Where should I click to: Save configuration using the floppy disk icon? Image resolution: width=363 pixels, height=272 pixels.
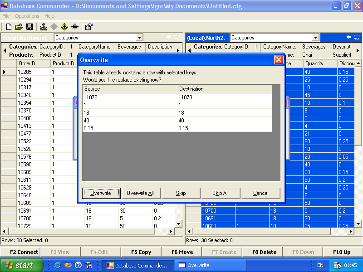coord(29,27)
